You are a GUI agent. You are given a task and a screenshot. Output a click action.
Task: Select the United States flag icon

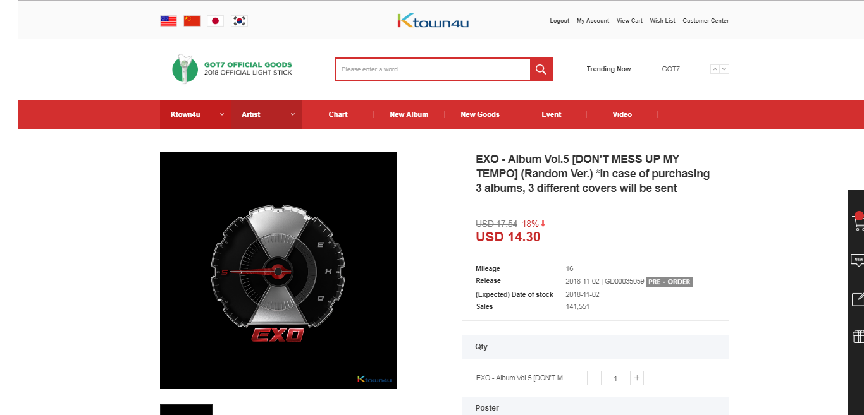coord(168,21)
